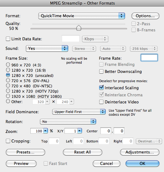Confirm with the OK button
This screenshot has height=172, width=164.
[x=143, y=164]
